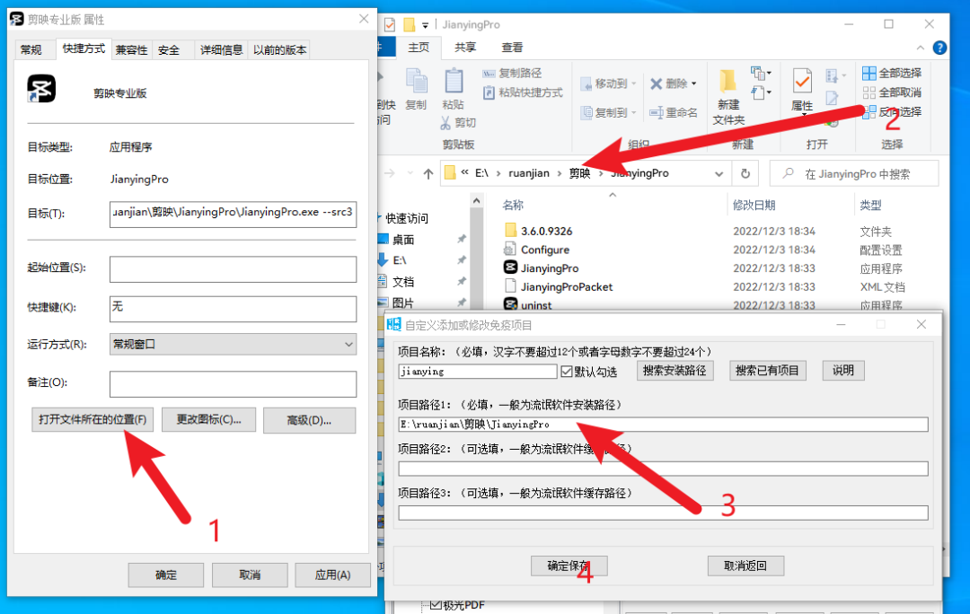Click 取消 in properties dialog
The height and width of the screenshot is (614, 970).
250,575
